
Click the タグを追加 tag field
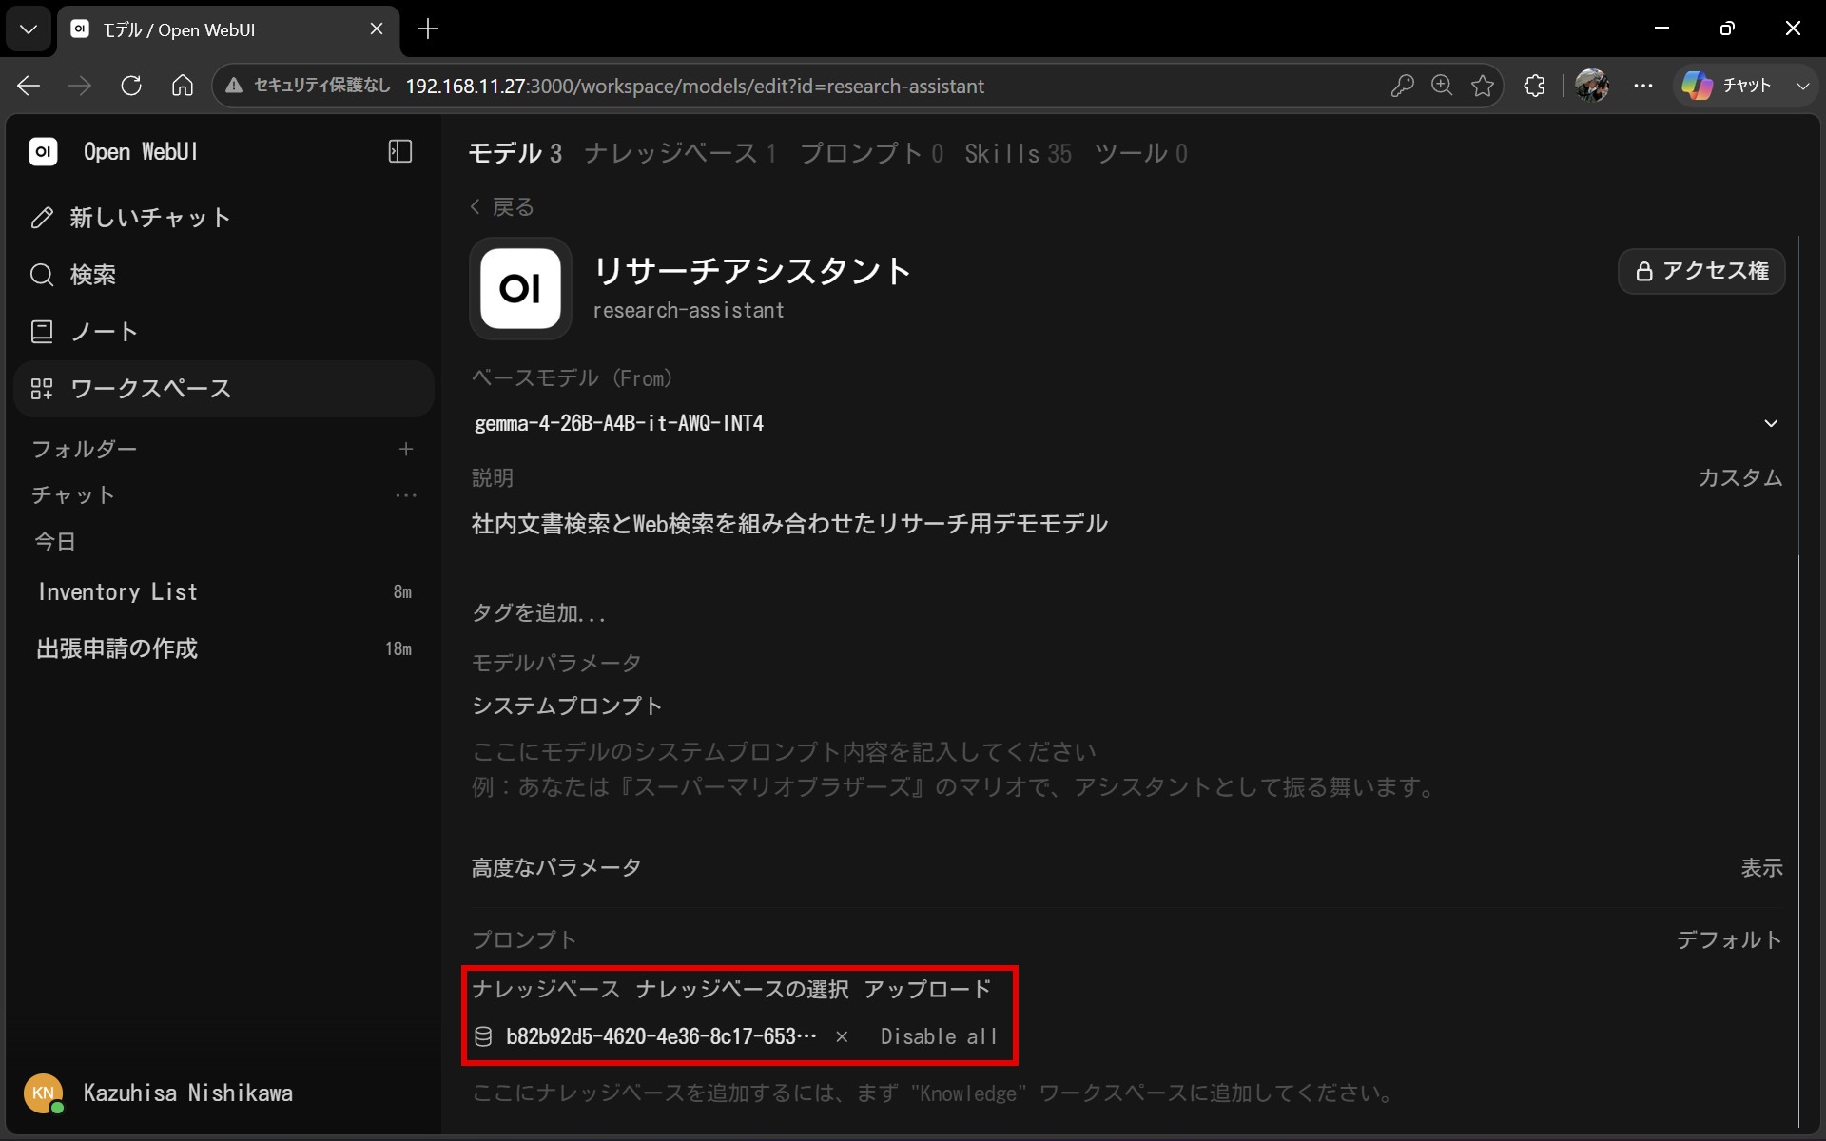point(539,613)
